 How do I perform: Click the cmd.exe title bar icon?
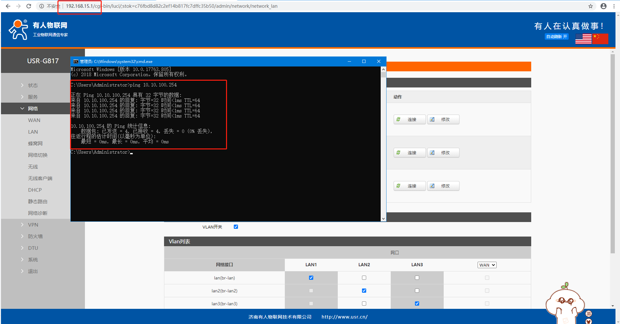coord(76,62)
